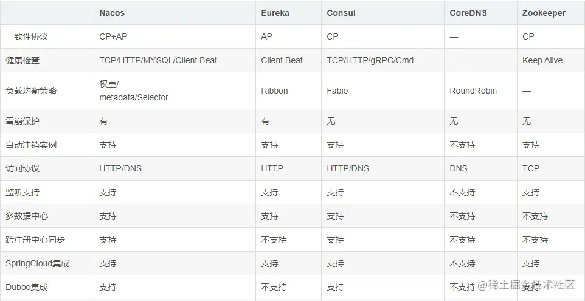
Task: Click the CoreDNS column header
Action: (x=468, y=13)
